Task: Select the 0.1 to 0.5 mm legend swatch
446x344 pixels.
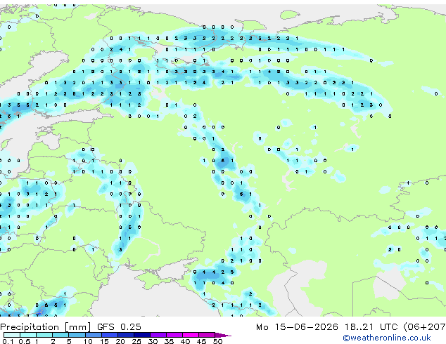Action: [x=12, y=335]
